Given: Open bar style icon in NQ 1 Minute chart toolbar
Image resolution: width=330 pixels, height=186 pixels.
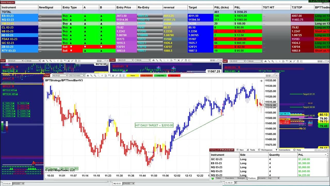Looking at the screenshot, I should coord(153,61).
